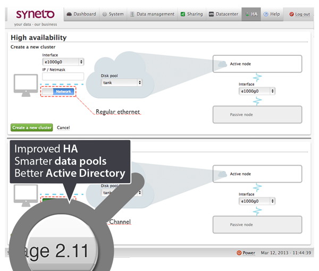
Task: Go to Data management tab
Action: [152, 14]
